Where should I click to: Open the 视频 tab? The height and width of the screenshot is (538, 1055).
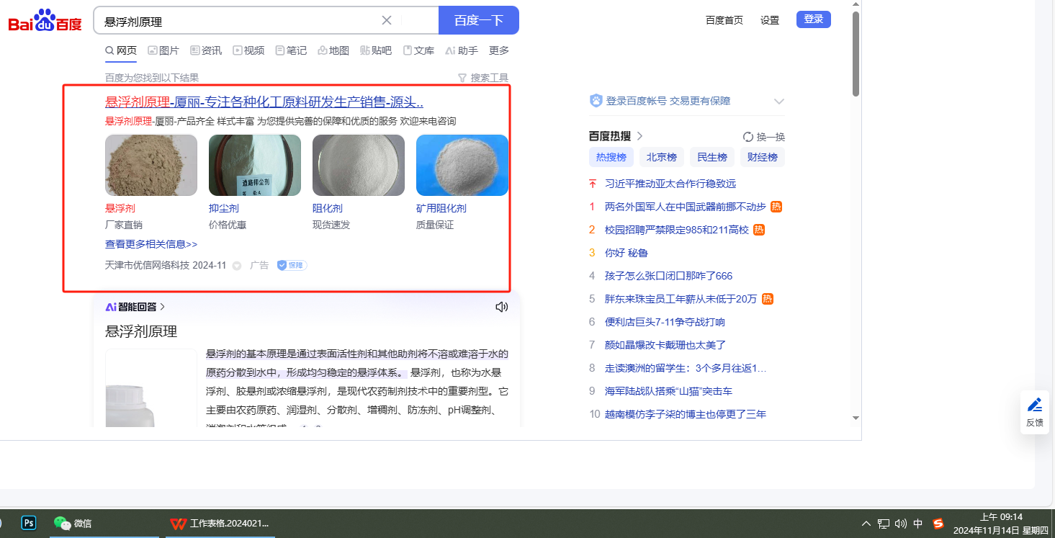[248, 50]
